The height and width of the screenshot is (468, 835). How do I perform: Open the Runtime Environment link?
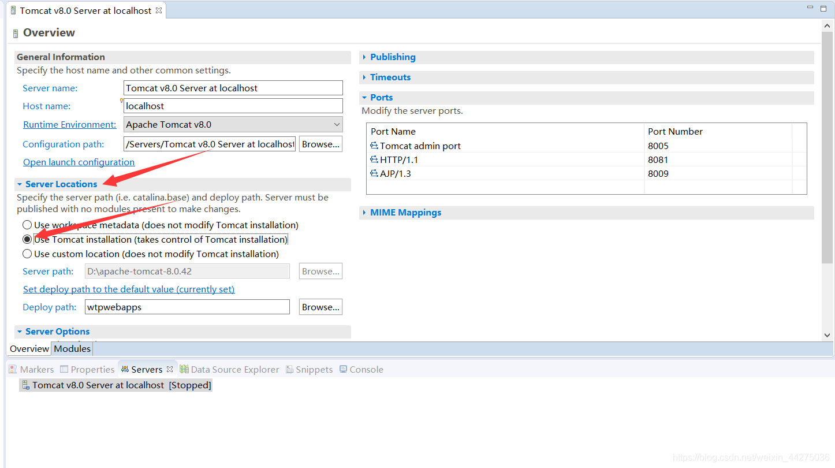pos(69,124)
